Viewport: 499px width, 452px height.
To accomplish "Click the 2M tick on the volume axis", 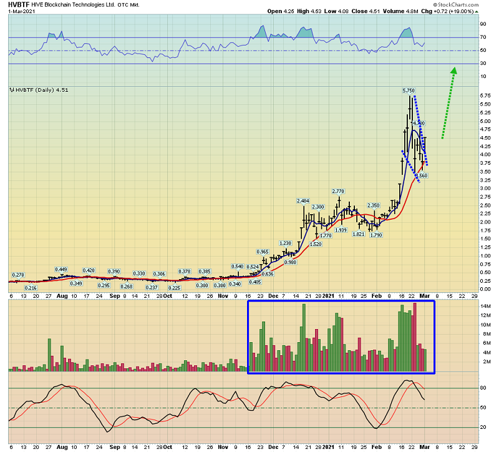I will click(487, 362).
